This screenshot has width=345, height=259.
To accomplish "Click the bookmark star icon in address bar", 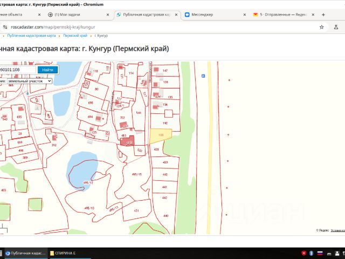I will point(322,26).
